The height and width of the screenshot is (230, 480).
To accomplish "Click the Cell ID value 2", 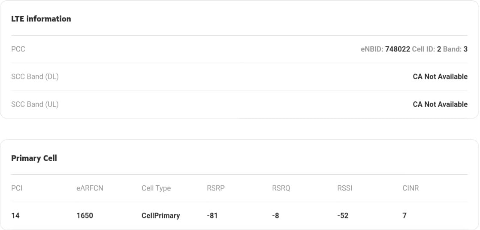I will pyautogui.click(x=439, y=49).
